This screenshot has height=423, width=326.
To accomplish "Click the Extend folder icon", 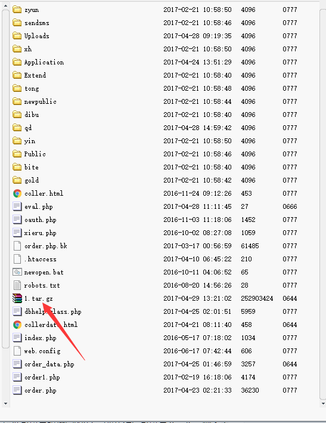I will tap(17, 75).
